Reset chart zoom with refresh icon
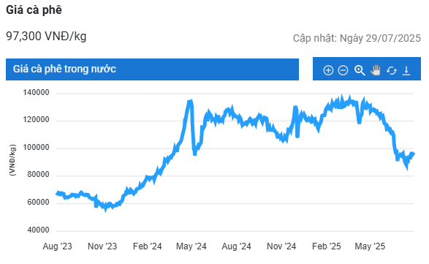The height and width of the screenshot is (264, 429). (x=392, y=71)
